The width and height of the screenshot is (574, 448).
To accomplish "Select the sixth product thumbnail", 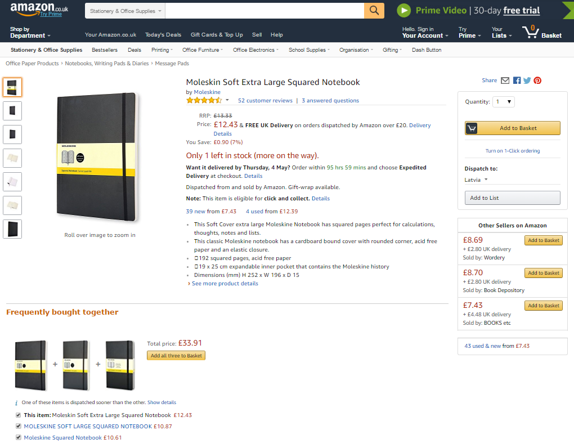I will [12, 205].
